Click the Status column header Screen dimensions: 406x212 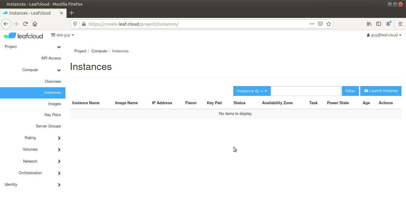coord(240,103)
